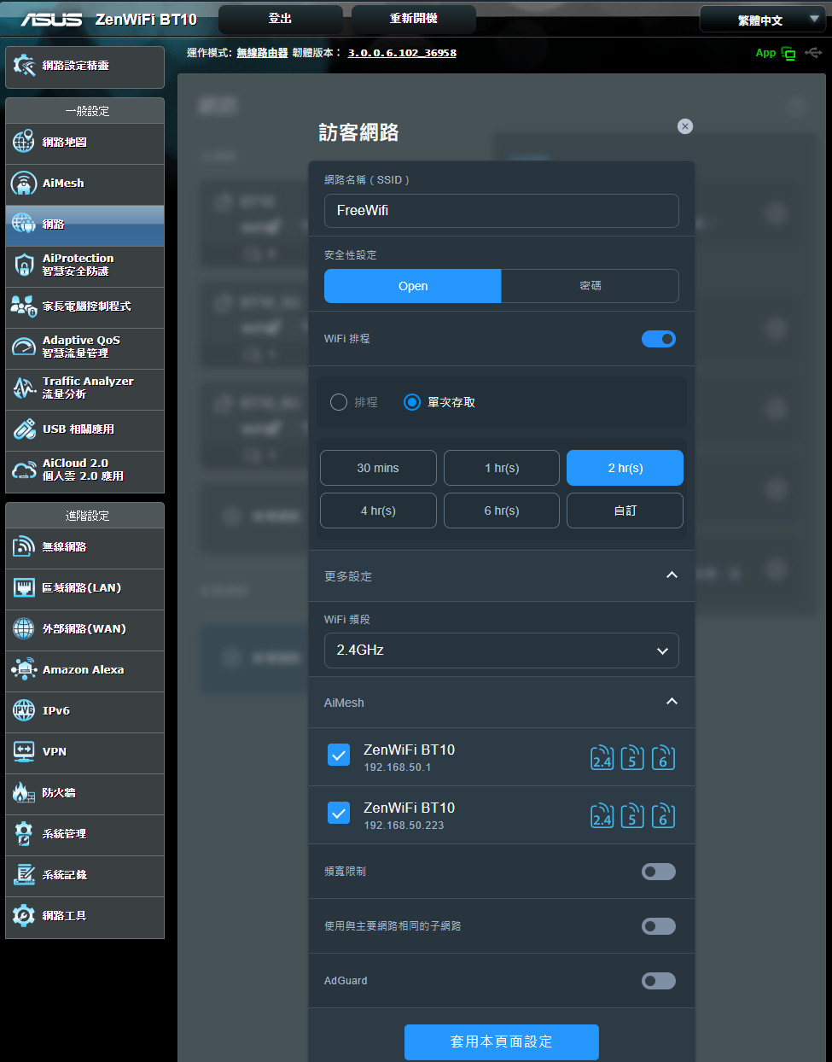Click the 2.4 band icon for 192.168.50.1
The width and height of the screenshot is (832, 1062).
coord(602,757)
